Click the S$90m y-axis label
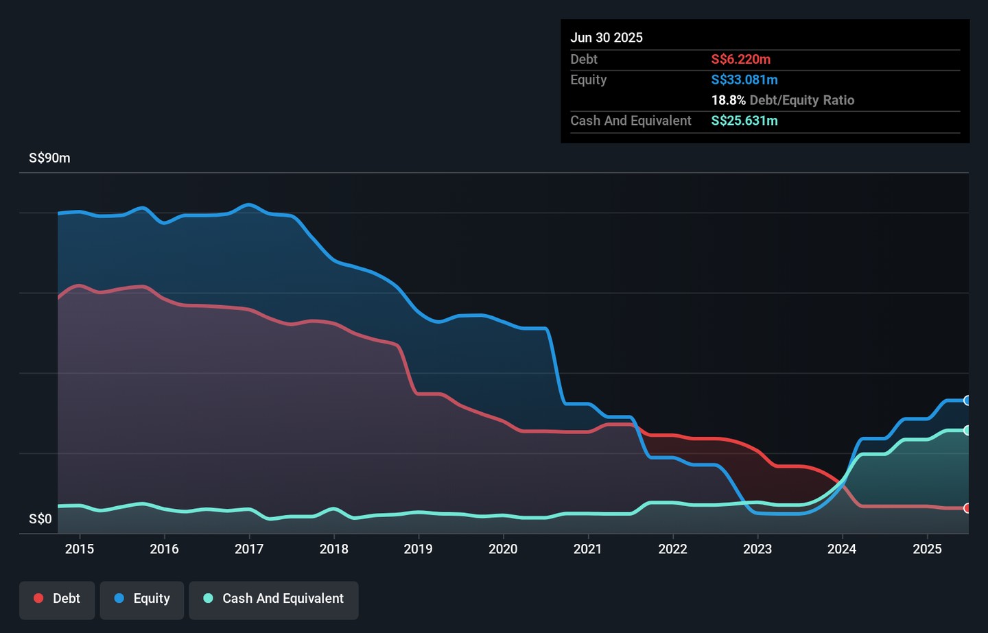The width and height of the screenshot is (988, 633). (x=49, y=158)
